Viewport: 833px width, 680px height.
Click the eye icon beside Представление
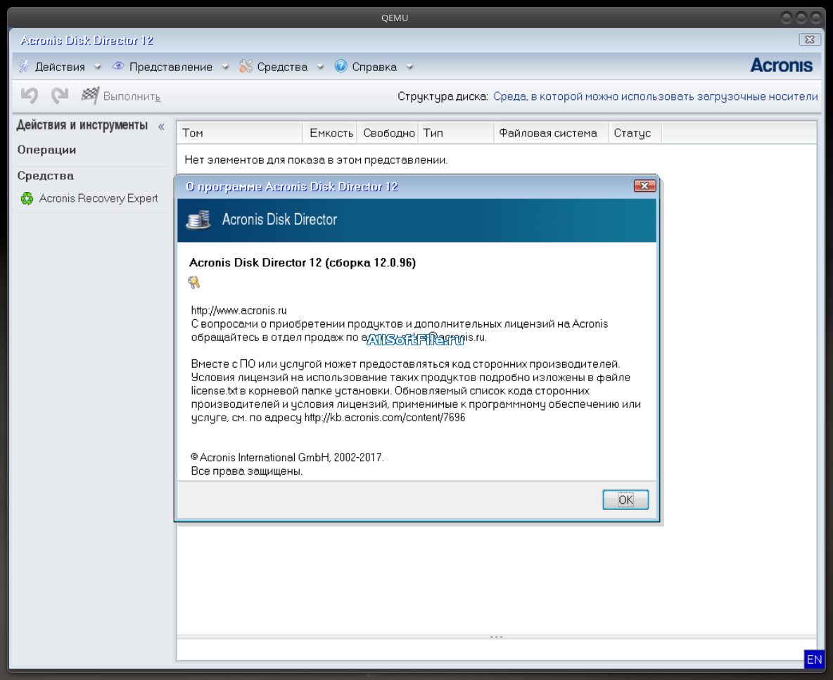pos(118,66)
